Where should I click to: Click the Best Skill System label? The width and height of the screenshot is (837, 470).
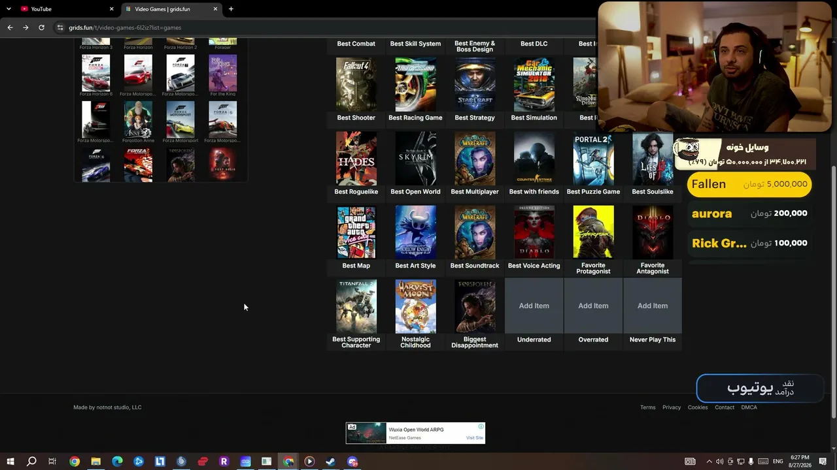[x=415, y=44]
